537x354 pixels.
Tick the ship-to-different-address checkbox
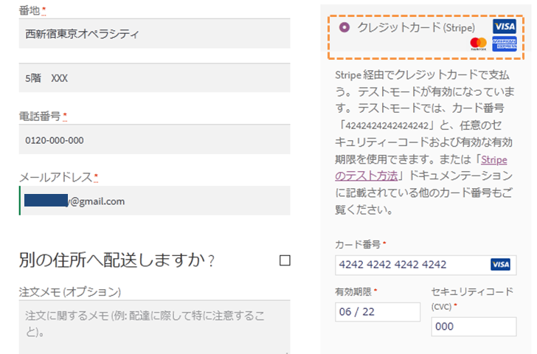(285, 260)
